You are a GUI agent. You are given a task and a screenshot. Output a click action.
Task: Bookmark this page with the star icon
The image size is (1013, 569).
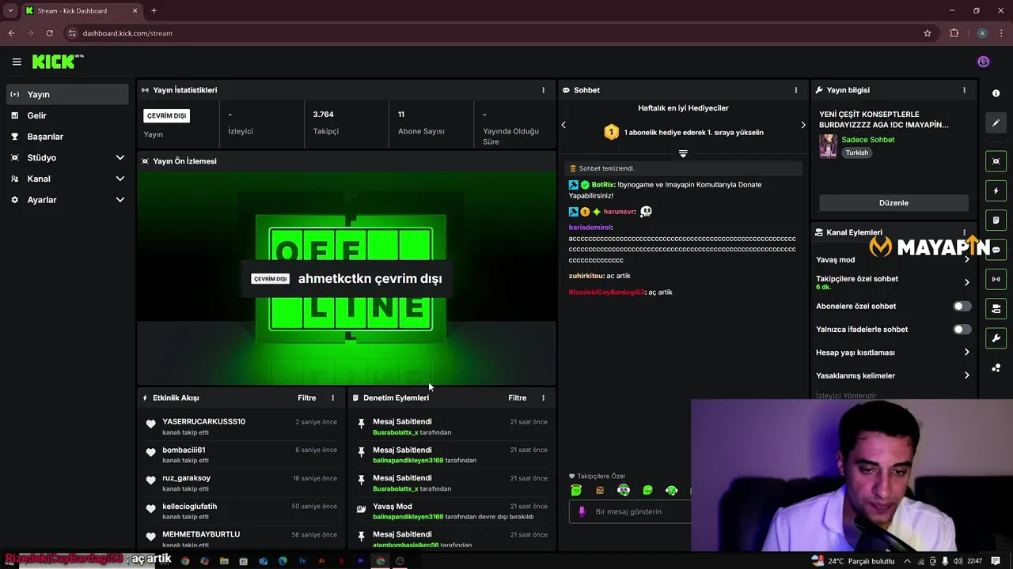tap(928, 33)
